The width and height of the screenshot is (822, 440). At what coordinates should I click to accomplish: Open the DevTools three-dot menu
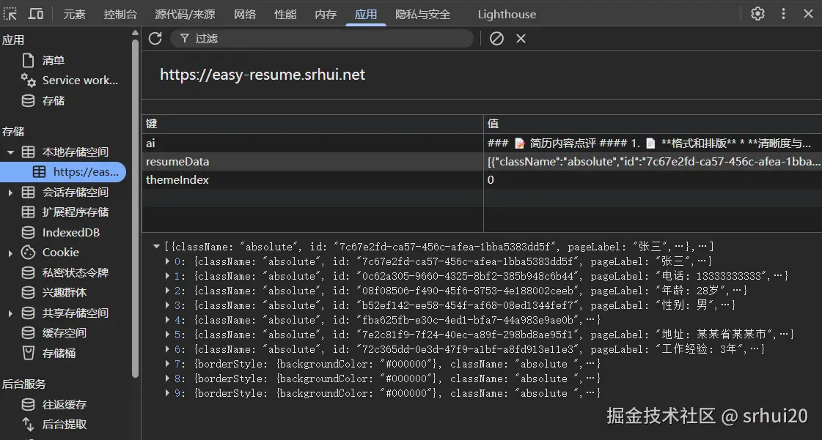[x=783, y=14]
